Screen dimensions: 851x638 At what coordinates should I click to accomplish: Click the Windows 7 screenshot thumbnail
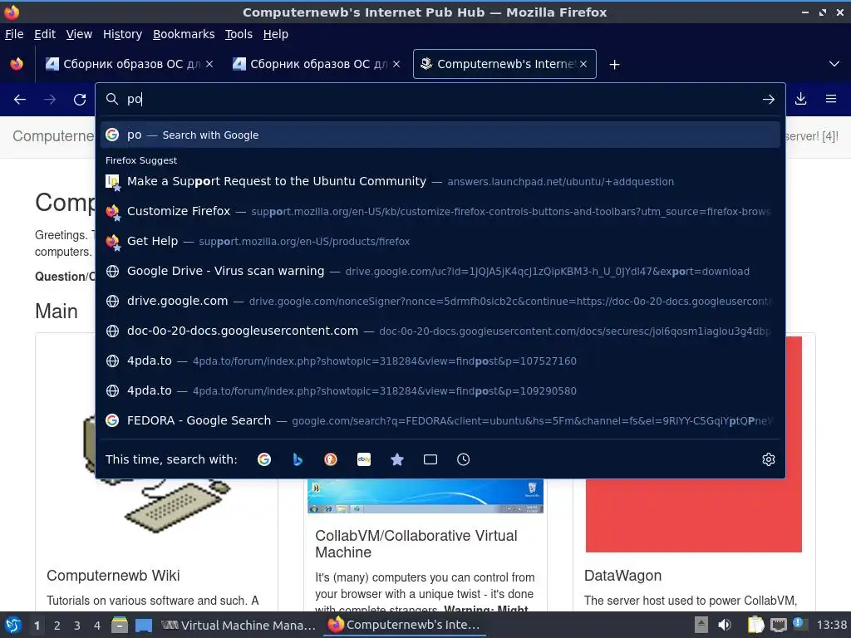click(425, 496)
